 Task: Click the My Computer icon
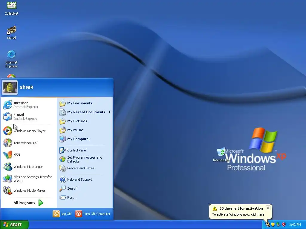coord(63,139)
